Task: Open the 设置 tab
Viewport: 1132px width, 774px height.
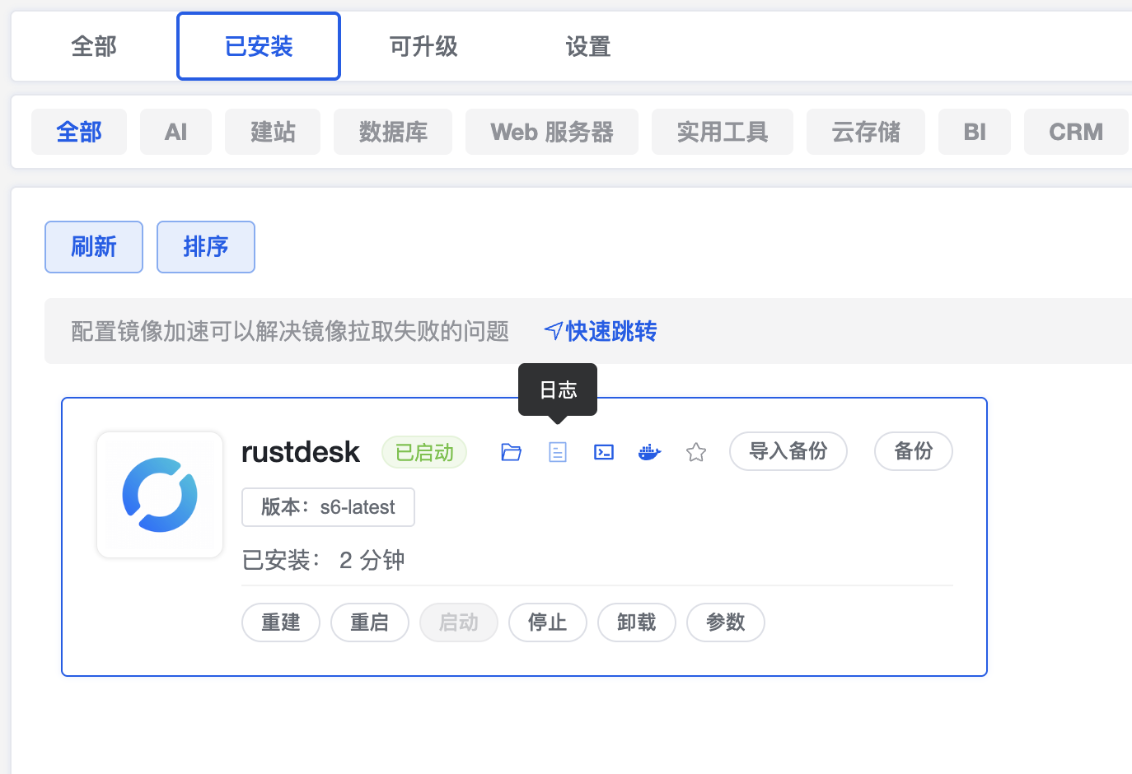Action: (588, 47)
